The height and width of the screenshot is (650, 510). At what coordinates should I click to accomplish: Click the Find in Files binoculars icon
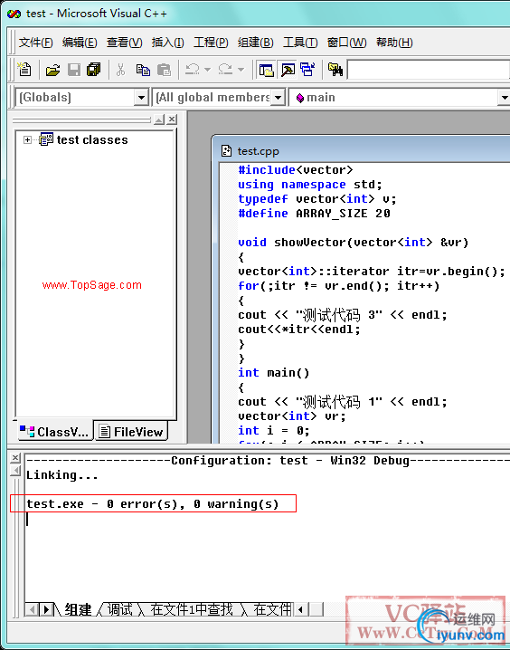[335, 70]
